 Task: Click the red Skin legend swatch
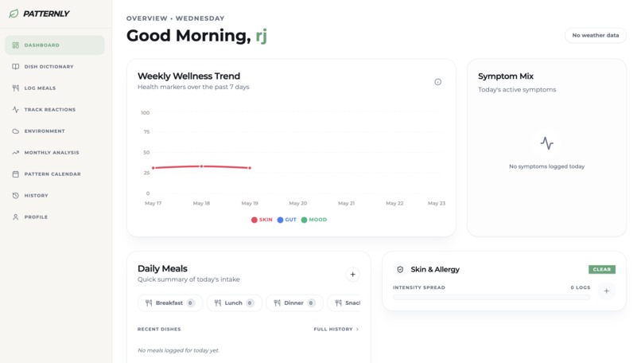254,220
